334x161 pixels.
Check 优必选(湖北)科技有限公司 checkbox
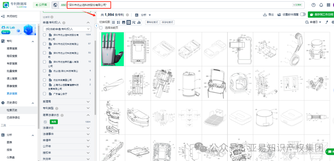coord(45,71)
